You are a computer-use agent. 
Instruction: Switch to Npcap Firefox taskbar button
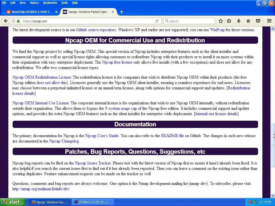point(49,202)
